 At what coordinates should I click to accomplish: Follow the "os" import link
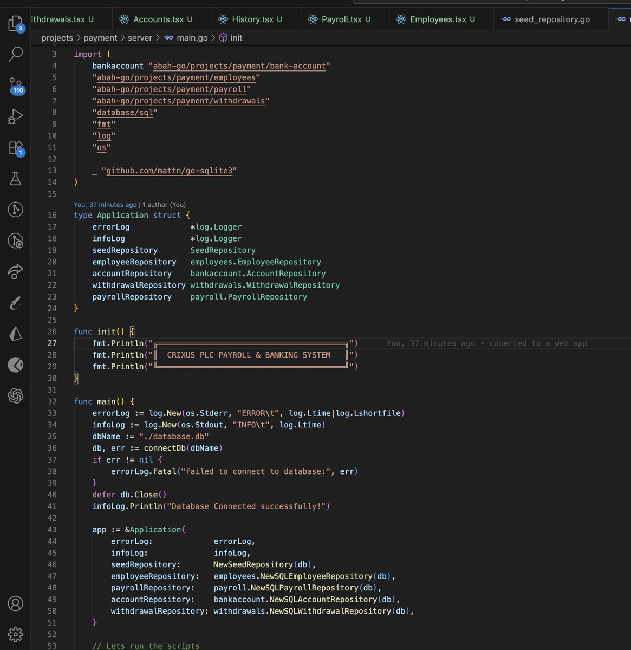coord(101,147)
